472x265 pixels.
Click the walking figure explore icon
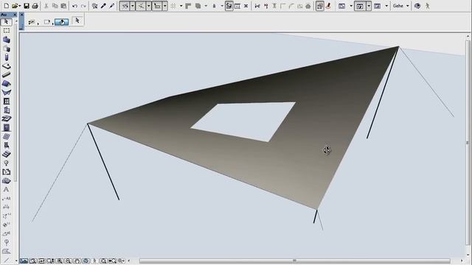coord(427,6)
